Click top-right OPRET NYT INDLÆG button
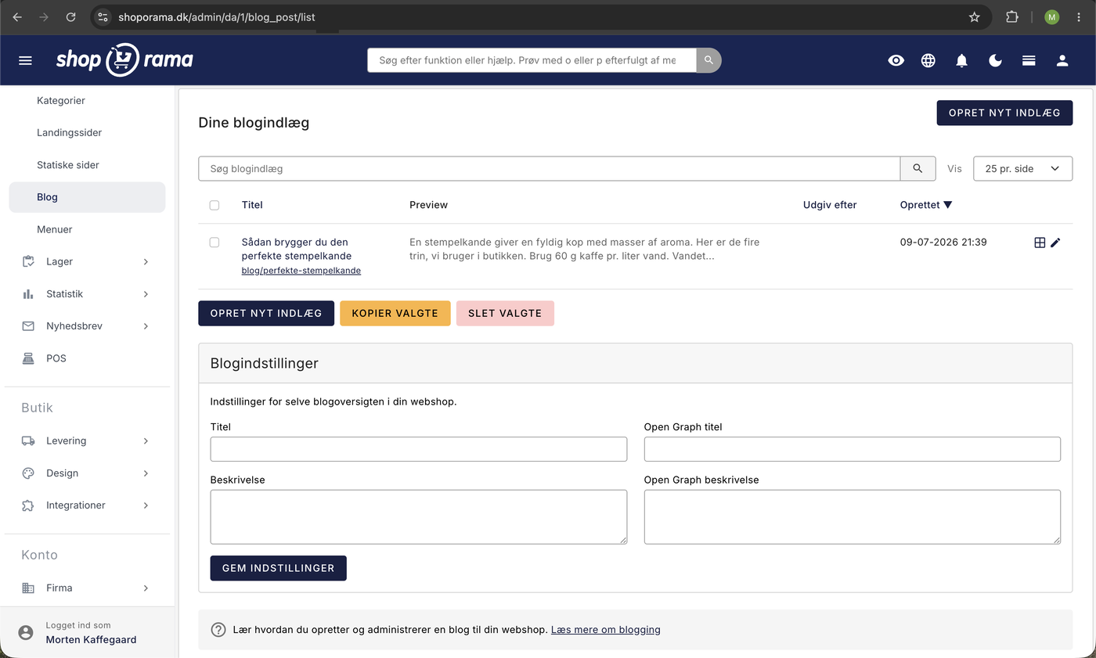Image resolution: width=1096 pixels, height=658 pixels. (1004, 113)
